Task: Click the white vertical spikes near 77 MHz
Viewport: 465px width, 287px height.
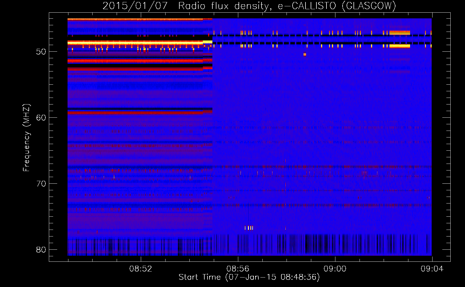Action: click(x=249, y=228)
